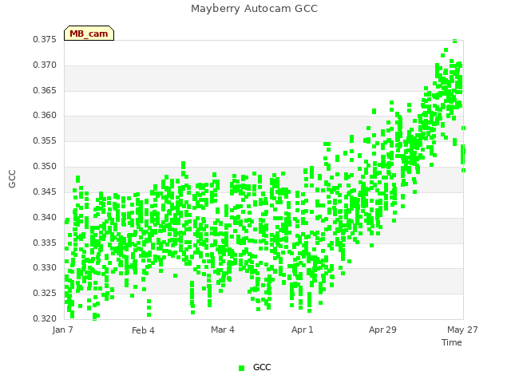
Task: Click the May 27 x-axis label
Action: pyautogui.click(x=462, y=330)
